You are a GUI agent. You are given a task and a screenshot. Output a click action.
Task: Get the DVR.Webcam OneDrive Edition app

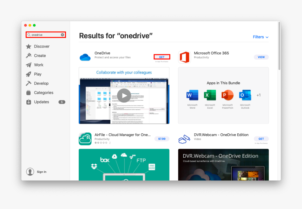[x=261, y=139]
